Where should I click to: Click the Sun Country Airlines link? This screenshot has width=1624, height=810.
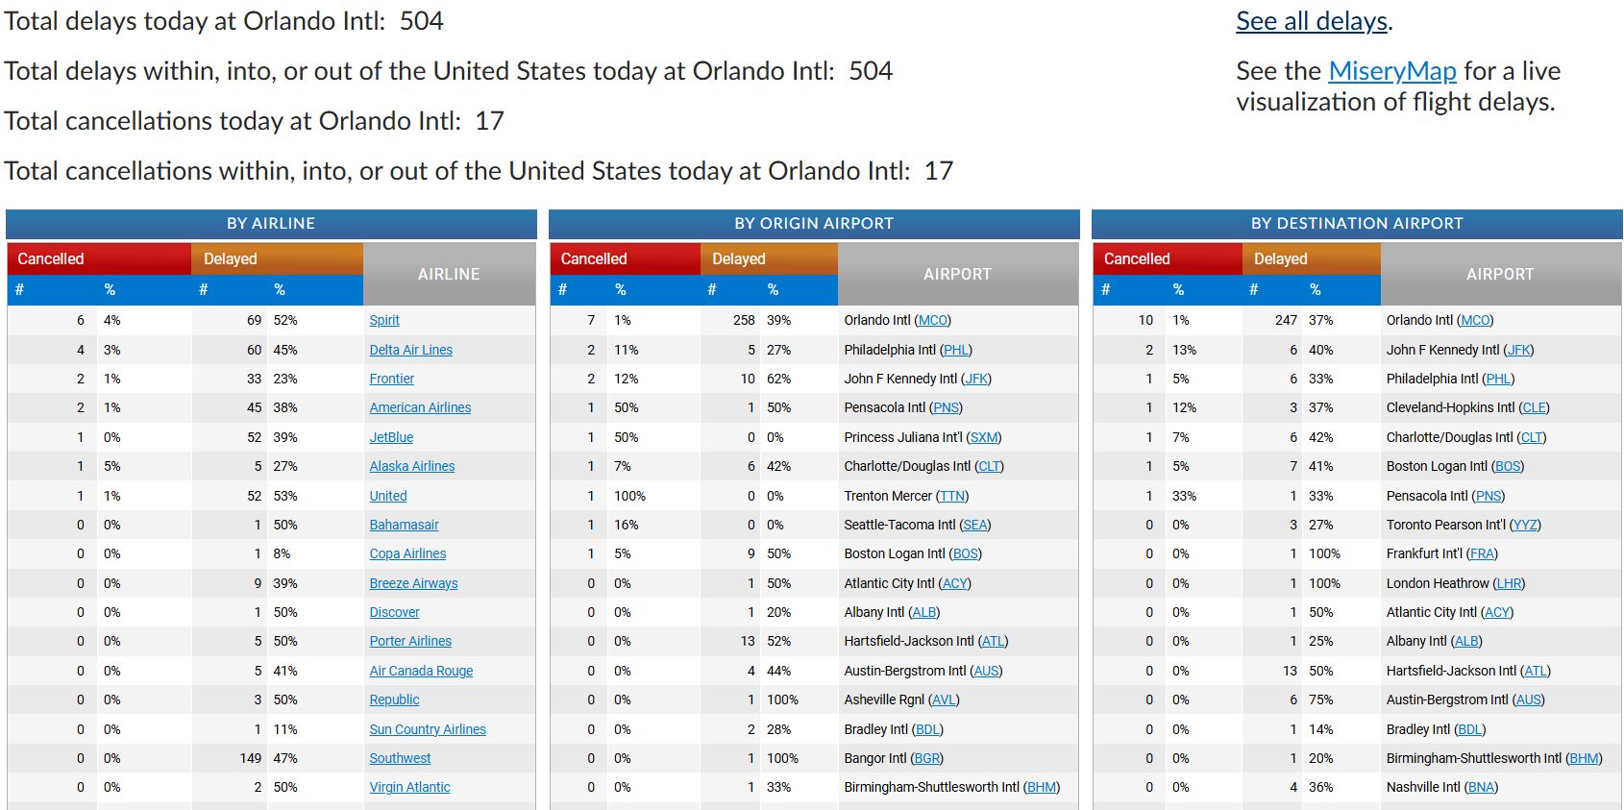[x=428, y=729]
